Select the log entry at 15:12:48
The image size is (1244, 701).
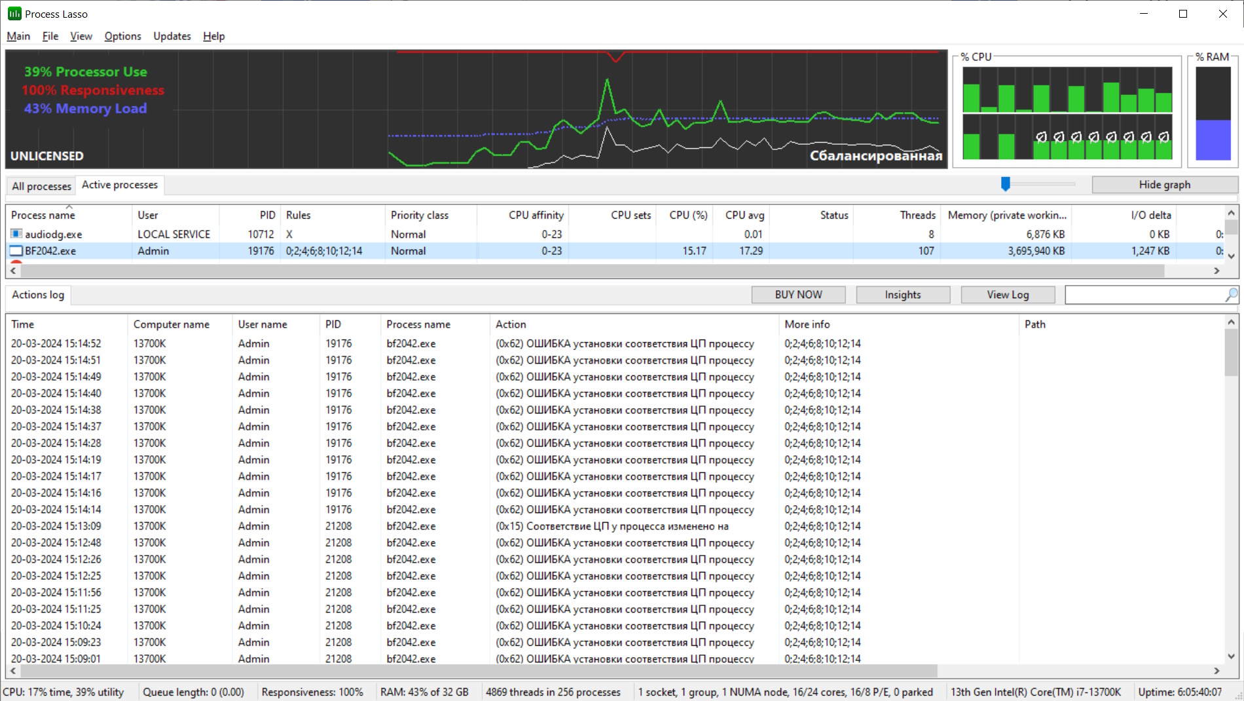pyautogui.click(x=615, y=542)
